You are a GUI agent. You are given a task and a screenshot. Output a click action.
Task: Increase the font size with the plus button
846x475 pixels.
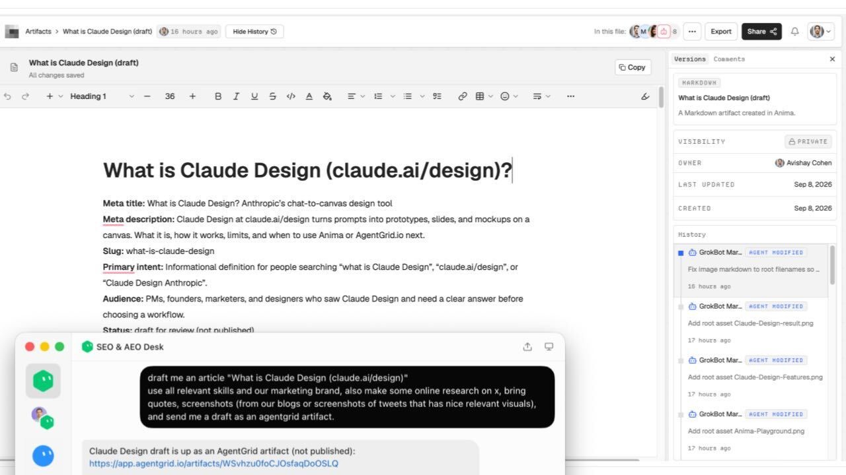pos(192,96)
